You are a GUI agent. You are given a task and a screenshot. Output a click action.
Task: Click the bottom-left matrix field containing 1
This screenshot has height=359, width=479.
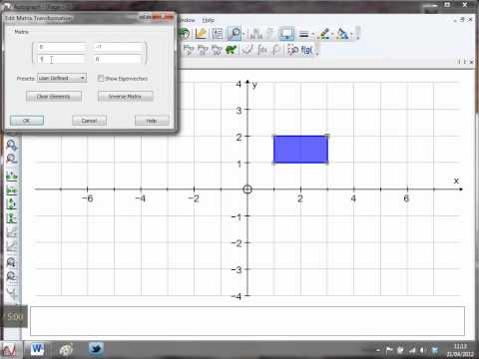62,59
